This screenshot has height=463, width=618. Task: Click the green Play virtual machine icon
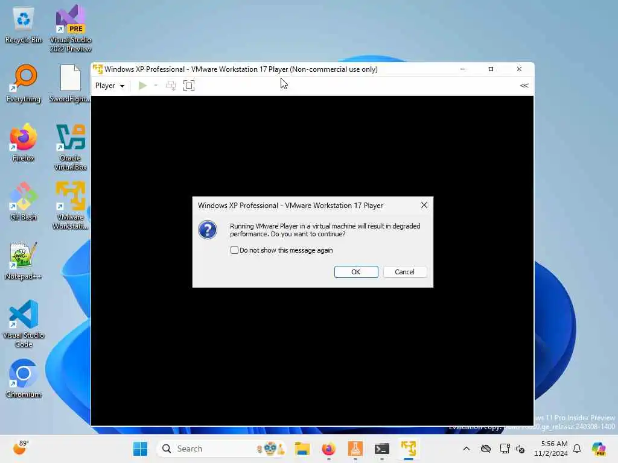pyautogui.click(x=142, y=86)
